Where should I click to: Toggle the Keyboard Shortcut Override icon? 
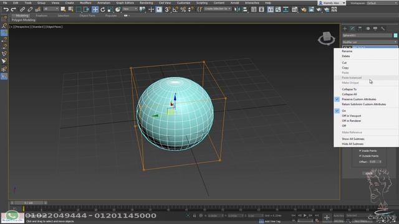pos(159,10)
